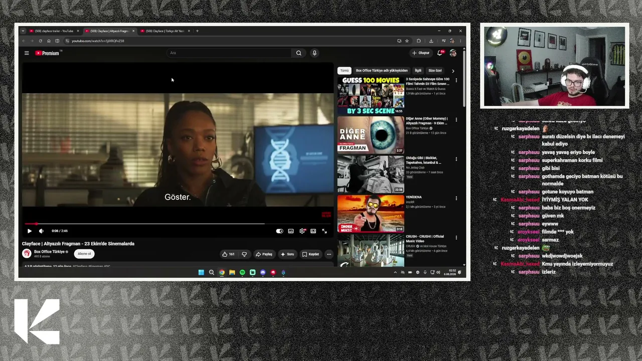
Task: Open options for the Guess 100 Movies video
Action: [x=456, y=80]
